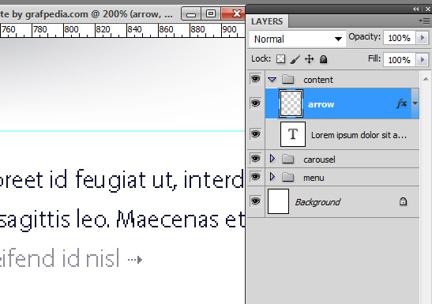Hide the Background layer
Viewport: 432px width, 304px height.
tap(255, 201)
